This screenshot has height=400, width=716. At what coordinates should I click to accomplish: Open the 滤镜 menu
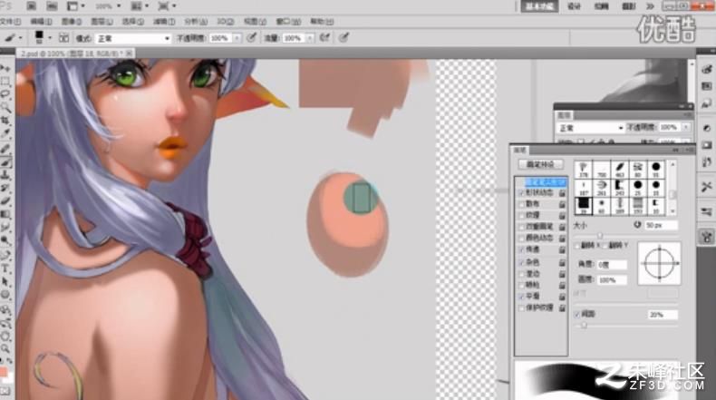(164, 22)
